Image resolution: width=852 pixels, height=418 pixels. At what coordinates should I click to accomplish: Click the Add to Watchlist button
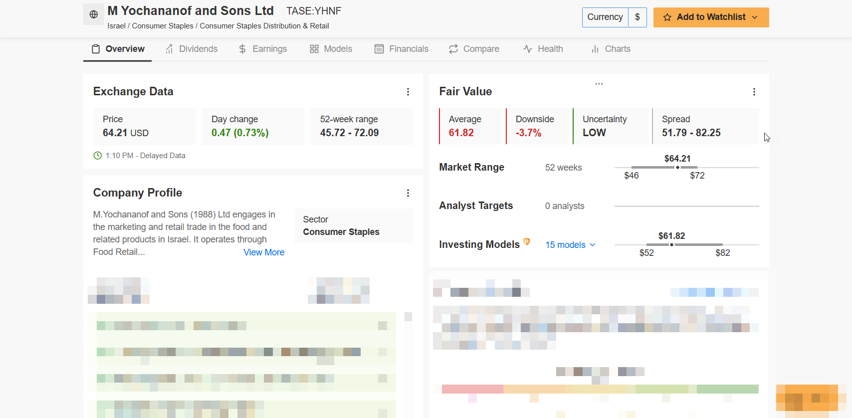click(711, 17)
